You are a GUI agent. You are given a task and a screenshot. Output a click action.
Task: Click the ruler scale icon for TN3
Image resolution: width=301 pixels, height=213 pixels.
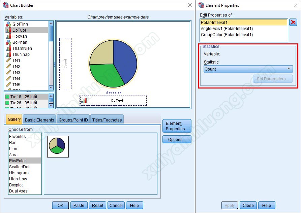(x=8, y=73)
